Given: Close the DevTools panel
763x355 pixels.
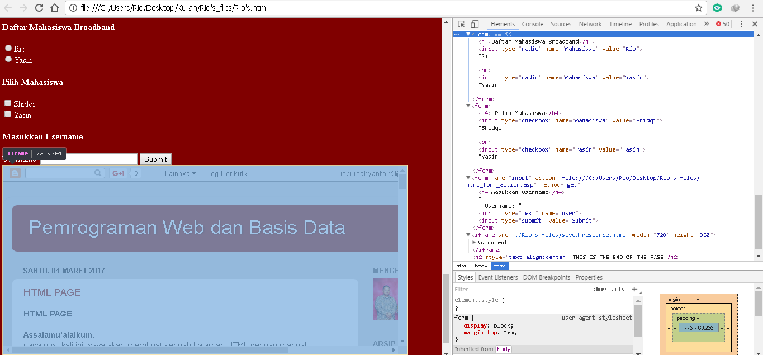Looking at the screenshot, I should coord(755,24).
